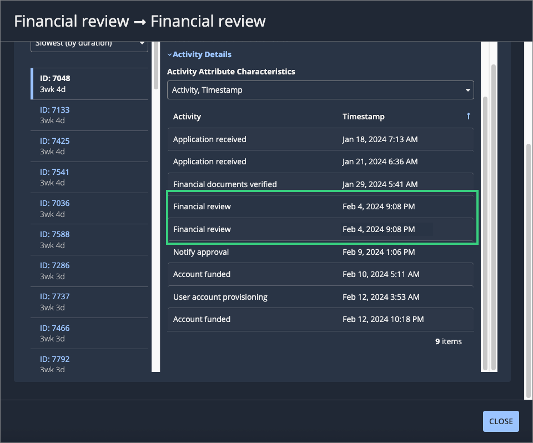Open the Activity, Timestamp attribute dropdown

(x=320, y=90)
